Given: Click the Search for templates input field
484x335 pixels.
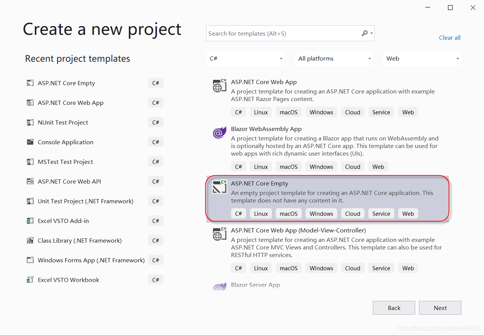Looking at the screenshot, I should point(280,33).
